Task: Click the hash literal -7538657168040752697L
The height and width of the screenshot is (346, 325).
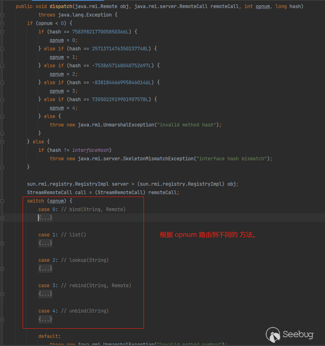Action: click(121, 66)
